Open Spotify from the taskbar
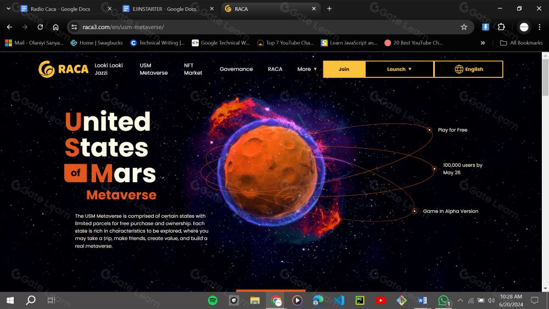549x309 pixels. (x=212, y=300)
